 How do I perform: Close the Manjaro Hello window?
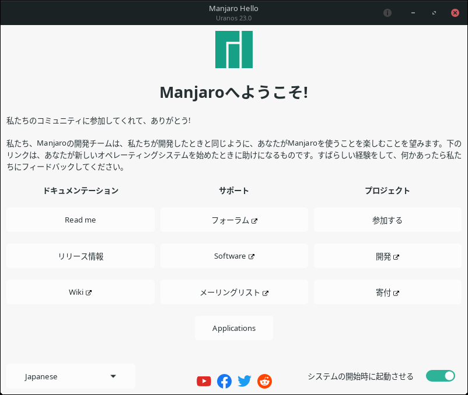coord(455,13)
